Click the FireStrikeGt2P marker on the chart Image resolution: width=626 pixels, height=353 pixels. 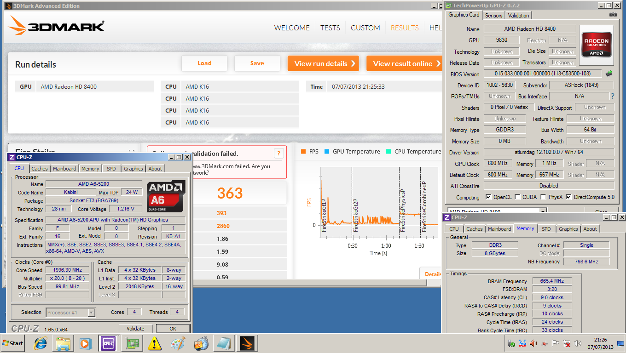tap(355, 215)
